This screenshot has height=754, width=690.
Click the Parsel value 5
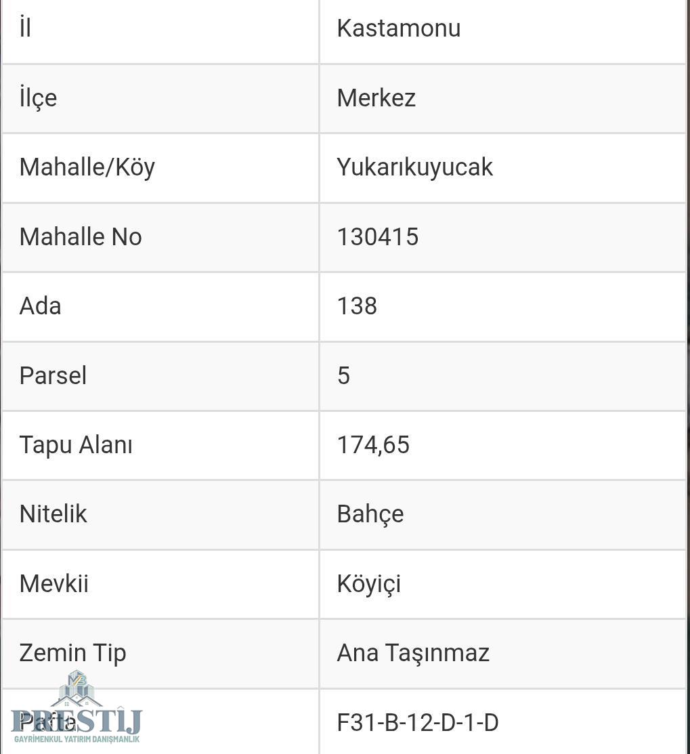343,375
